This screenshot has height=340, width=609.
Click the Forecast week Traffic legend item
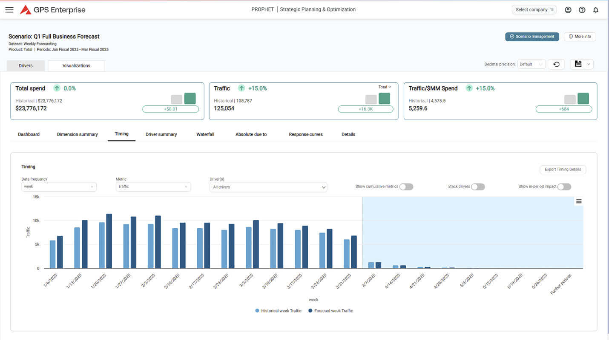click(330, 311)
